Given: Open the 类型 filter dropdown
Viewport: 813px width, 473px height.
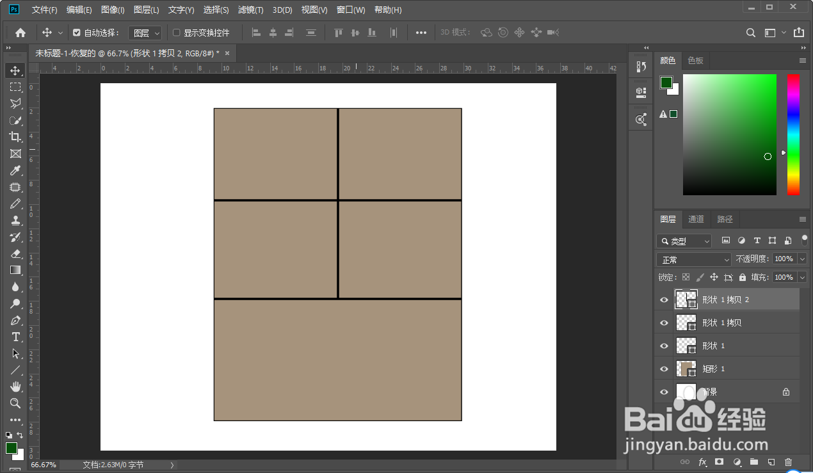Looking at the screenshot, I should (x=709, y=241).
